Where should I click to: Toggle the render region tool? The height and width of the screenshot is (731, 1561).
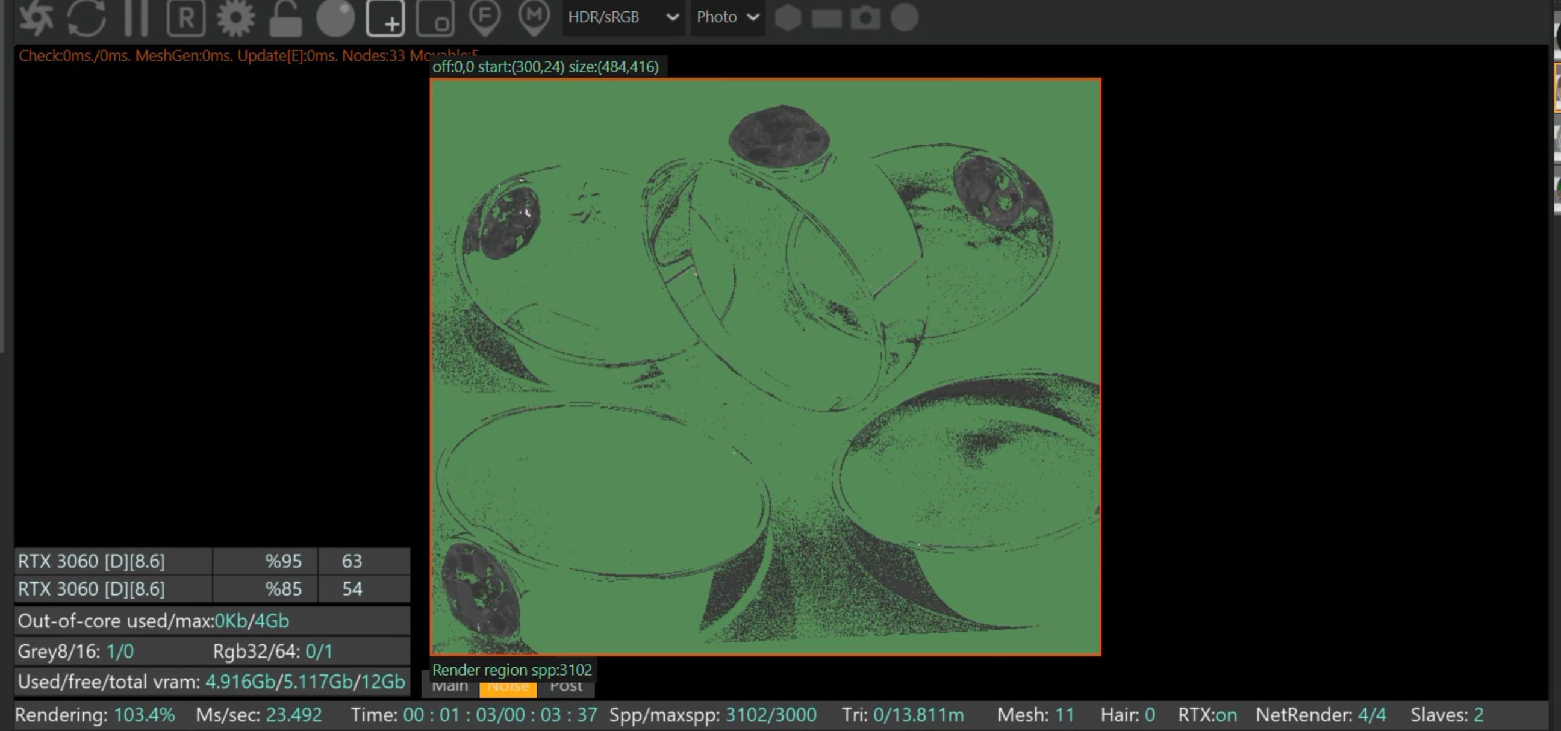(x=385, y=17)
